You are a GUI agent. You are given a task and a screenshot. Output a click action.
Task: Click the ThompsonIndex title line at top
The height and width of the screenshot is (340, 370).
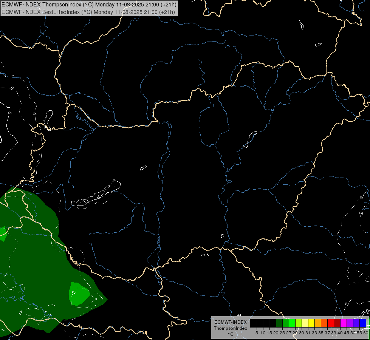click(89, 5)
